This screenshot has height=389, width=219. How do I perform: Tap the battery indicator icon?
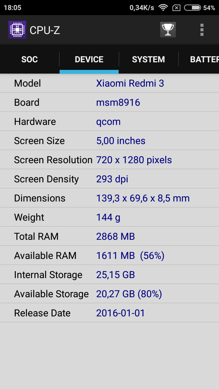pos(192,8)
